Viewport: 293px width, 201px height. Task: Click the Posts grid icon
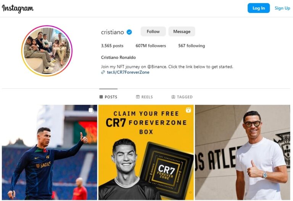pyautogui.click(x=101, y=97)
